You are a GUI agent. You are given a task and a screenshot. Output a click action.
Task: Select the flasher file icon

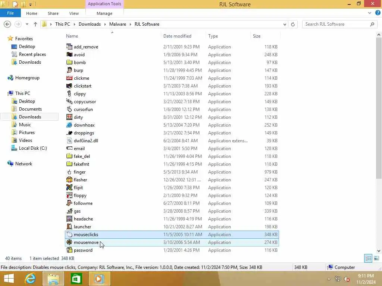pyautogui.click(x=69, y=180)
